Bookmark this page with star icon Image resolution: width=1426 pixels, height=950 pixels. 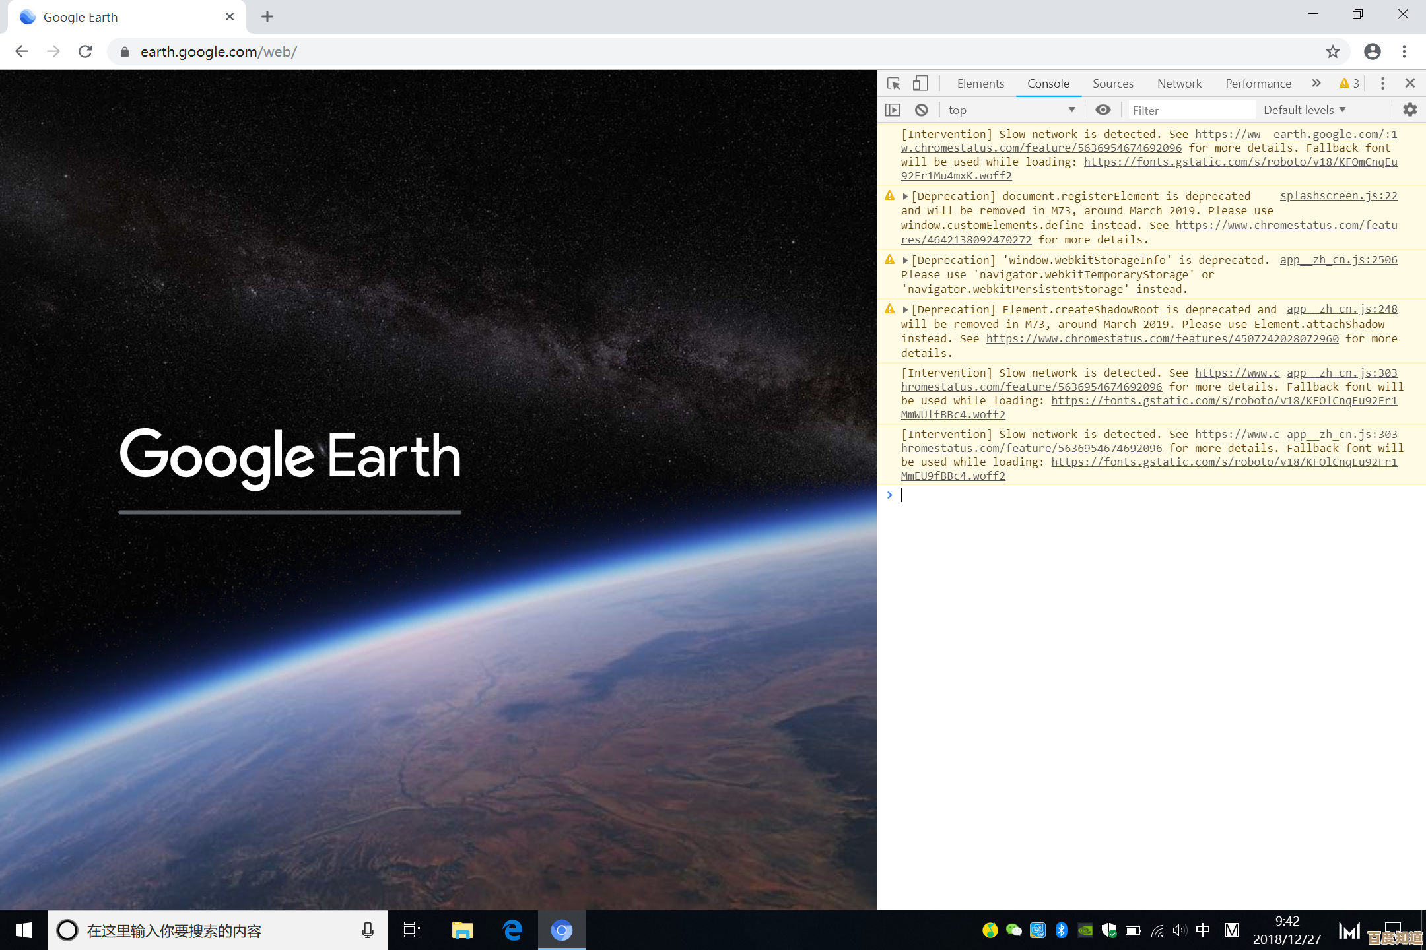tap(1333, 51)
